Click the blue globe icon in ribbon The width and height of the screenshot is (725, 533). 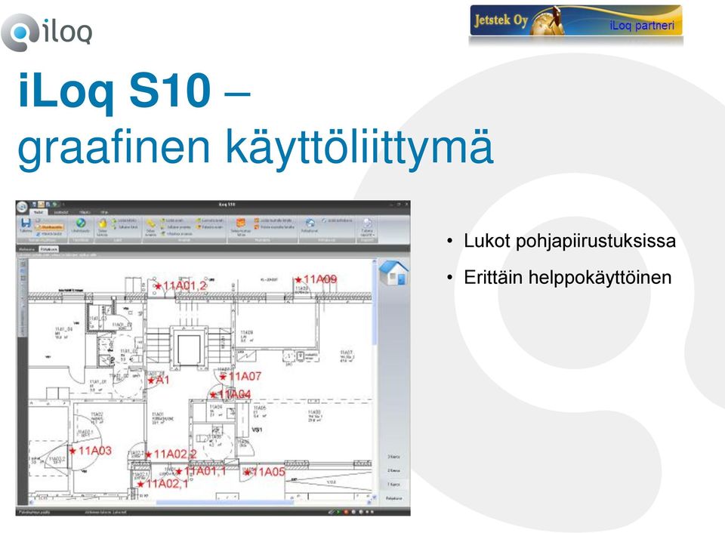[81, 223]
